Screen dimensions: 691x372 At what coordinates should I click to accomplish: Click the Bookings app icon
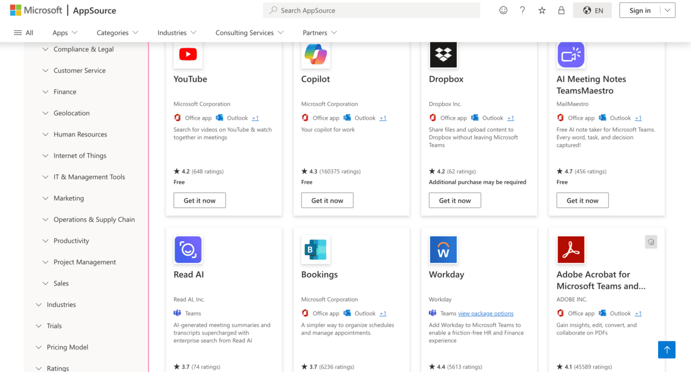point(315,249)
